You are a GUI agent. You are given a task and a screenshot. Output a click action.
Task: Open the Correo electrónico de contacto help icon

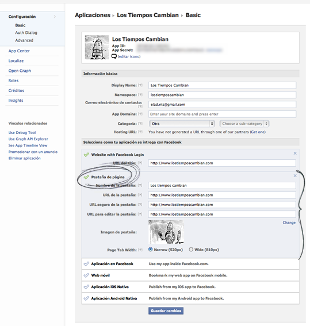point(140,106)
